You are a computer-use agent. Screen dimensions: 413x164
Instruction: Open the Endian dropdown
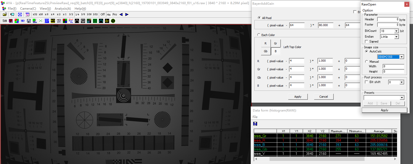point(397,37)
